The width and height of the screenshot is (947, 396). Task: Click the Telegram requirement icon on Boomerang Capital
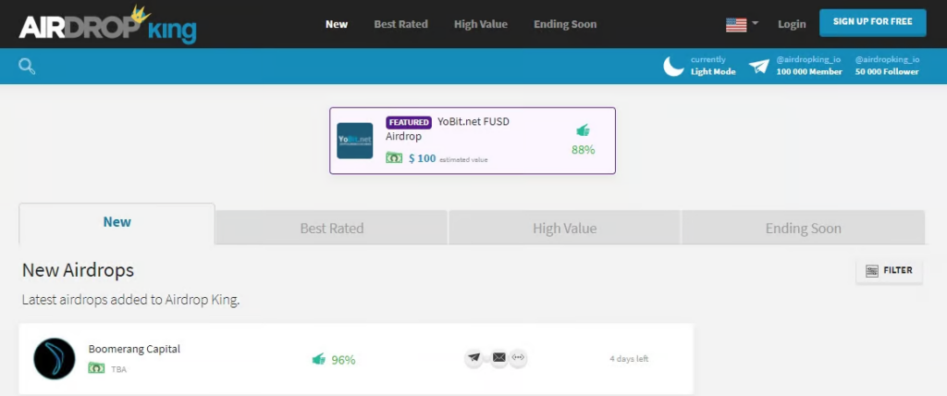click(x=474, y=358)
